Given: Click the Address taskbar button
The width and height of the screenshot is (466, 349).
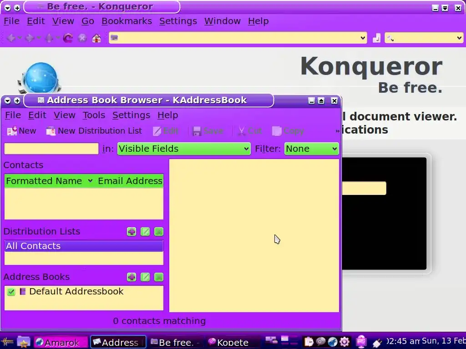Looking at the screenshot, I should point(118,342).
